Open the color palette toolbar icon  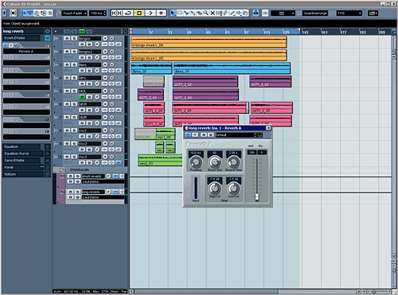tap(373, 13)
